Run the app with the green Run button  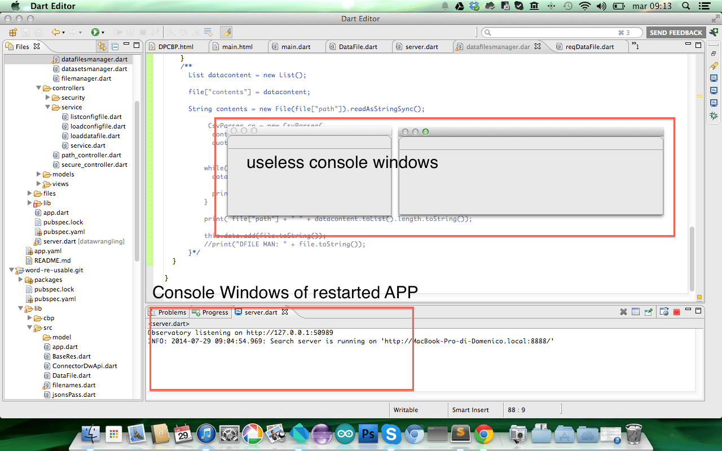pyautogui.click(x=95, y=33)
